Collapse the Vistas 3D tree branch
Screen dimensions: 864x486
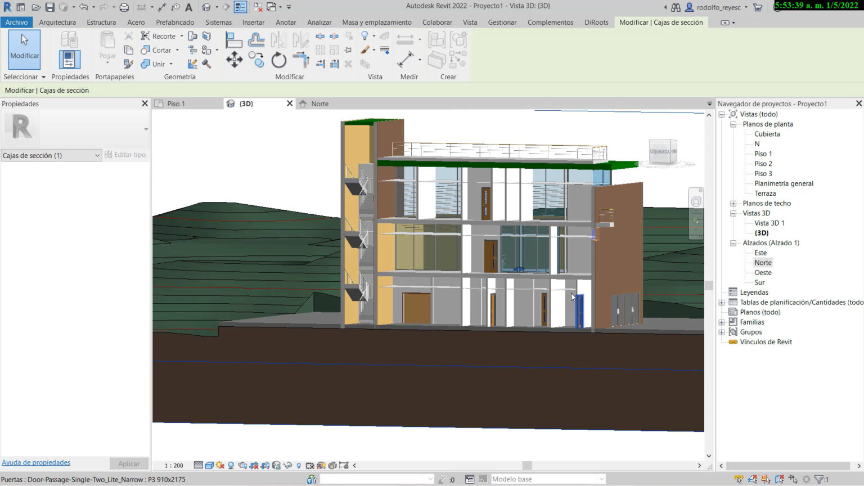tap(733, 213)
